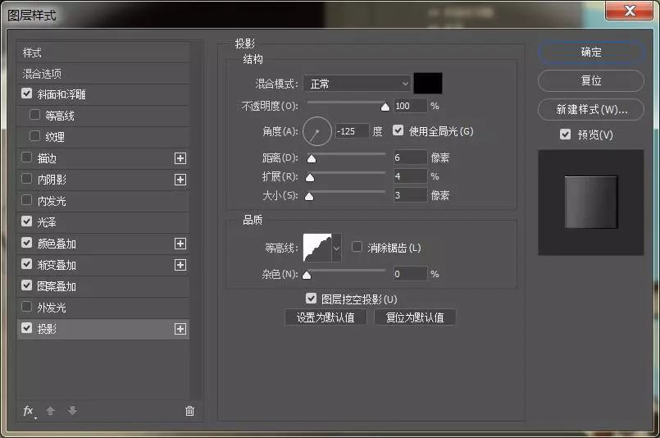
Task: Click the black shadow color swatch
Action: pyautogui.click(x=428, y=83)
